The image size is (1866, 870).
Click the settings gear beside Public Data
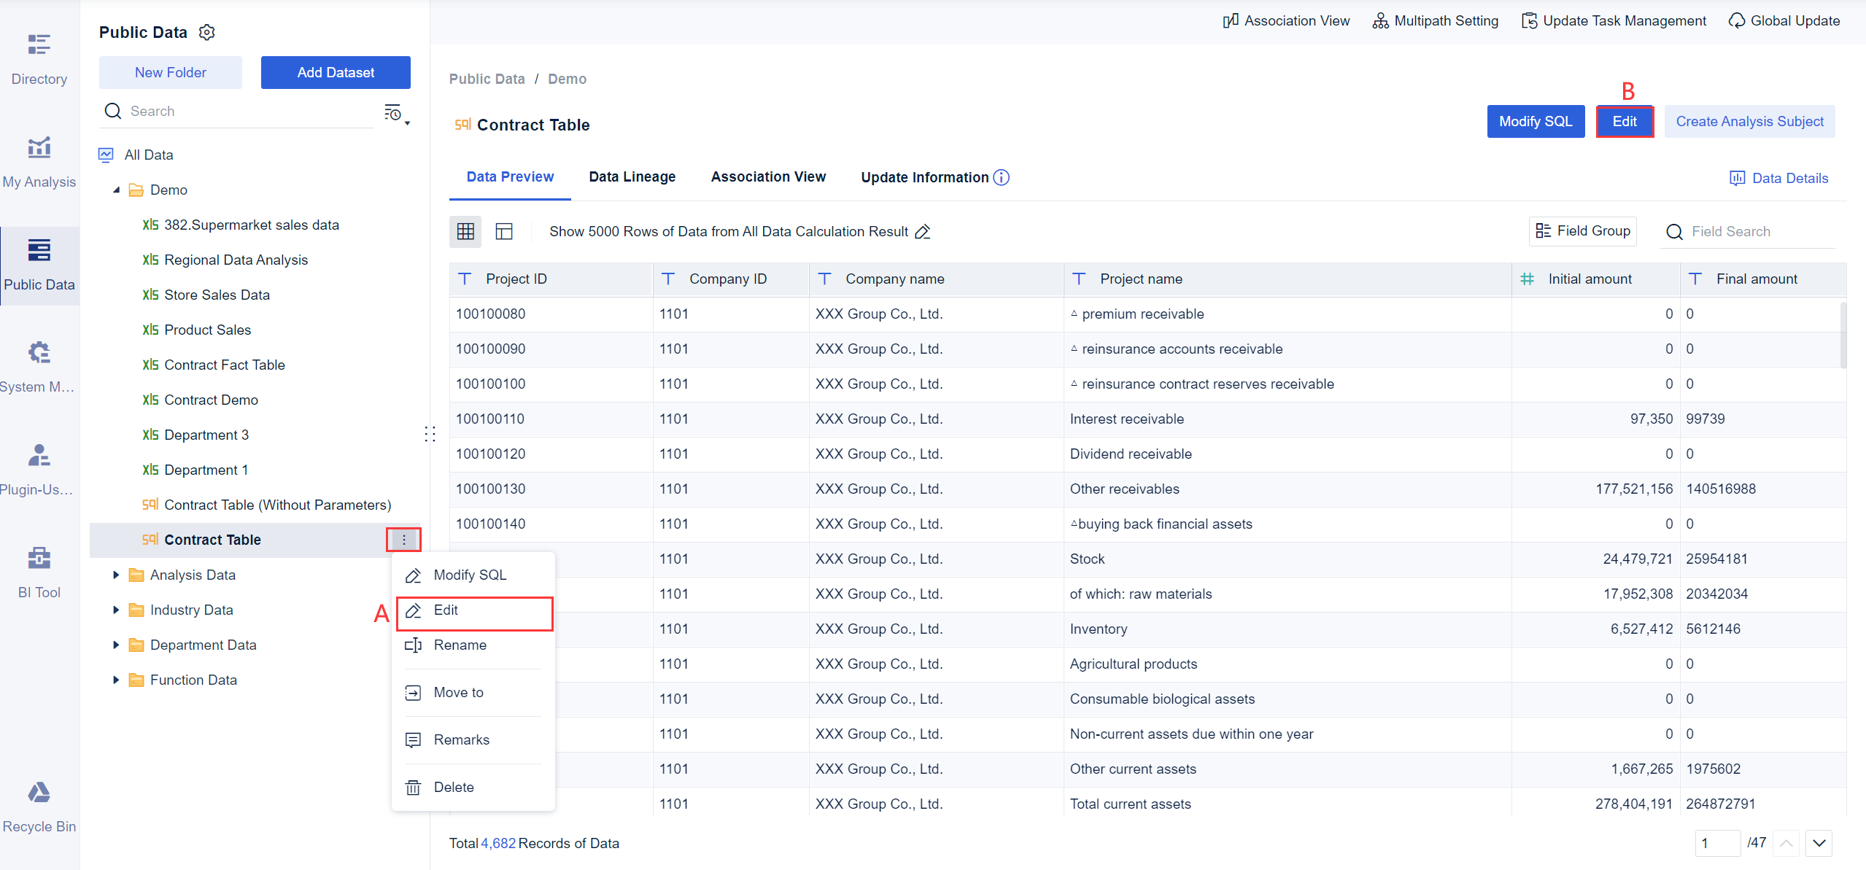(206, 32)
